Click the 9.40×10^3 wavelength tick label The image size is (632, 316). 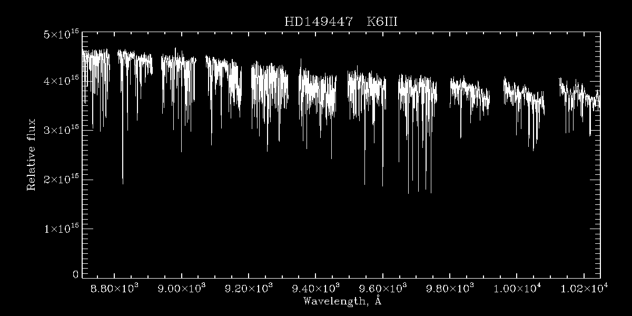[x=315, y=288]
